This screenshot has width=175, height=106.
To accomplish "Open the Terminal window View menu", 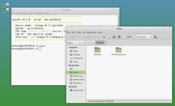I will [24, 13].
